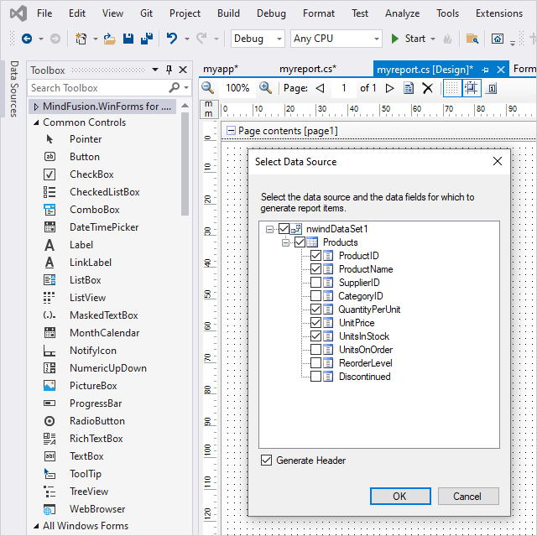Click the Cancel button
The width and height of the screenshot is (537, 536).
tap(467, 496)
